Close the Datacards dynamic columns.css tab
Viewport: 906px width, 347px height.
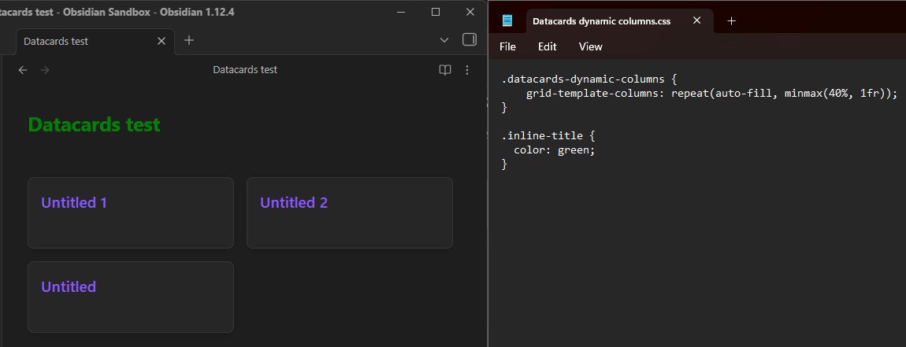(696, 21)
